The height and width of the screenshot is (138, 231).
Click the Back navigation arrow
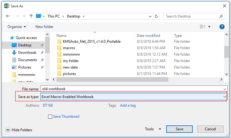pyautogui.click(x=8, y=16)
